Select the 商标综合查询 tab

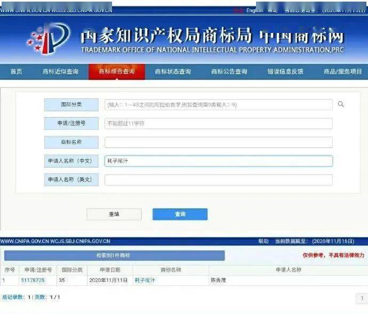click(x=117, y=71)
